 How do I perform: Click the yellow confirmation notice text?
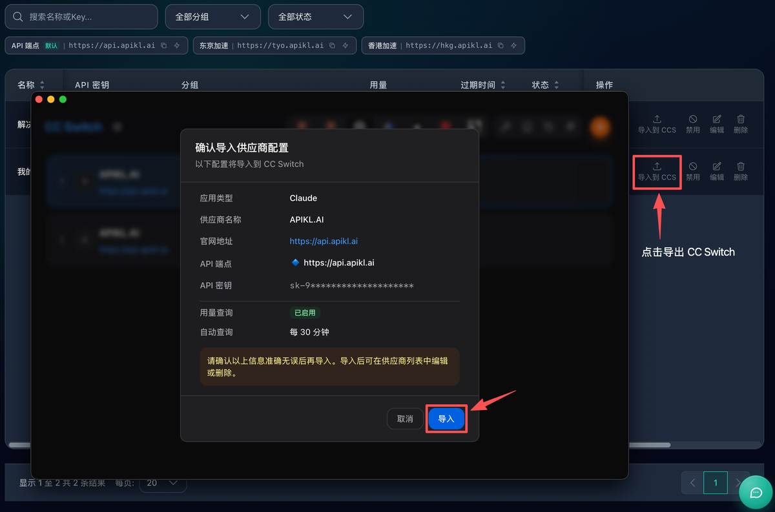coord(327,367)
